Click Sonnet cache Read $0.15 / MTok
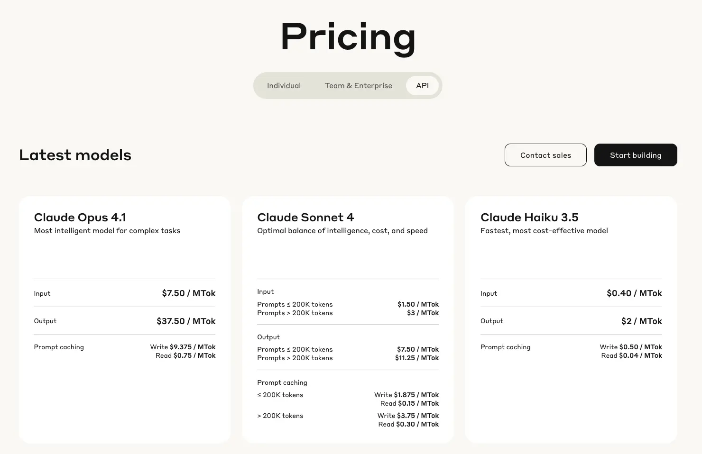The height and width of the screenshot is (454, 702). (410, 403)
